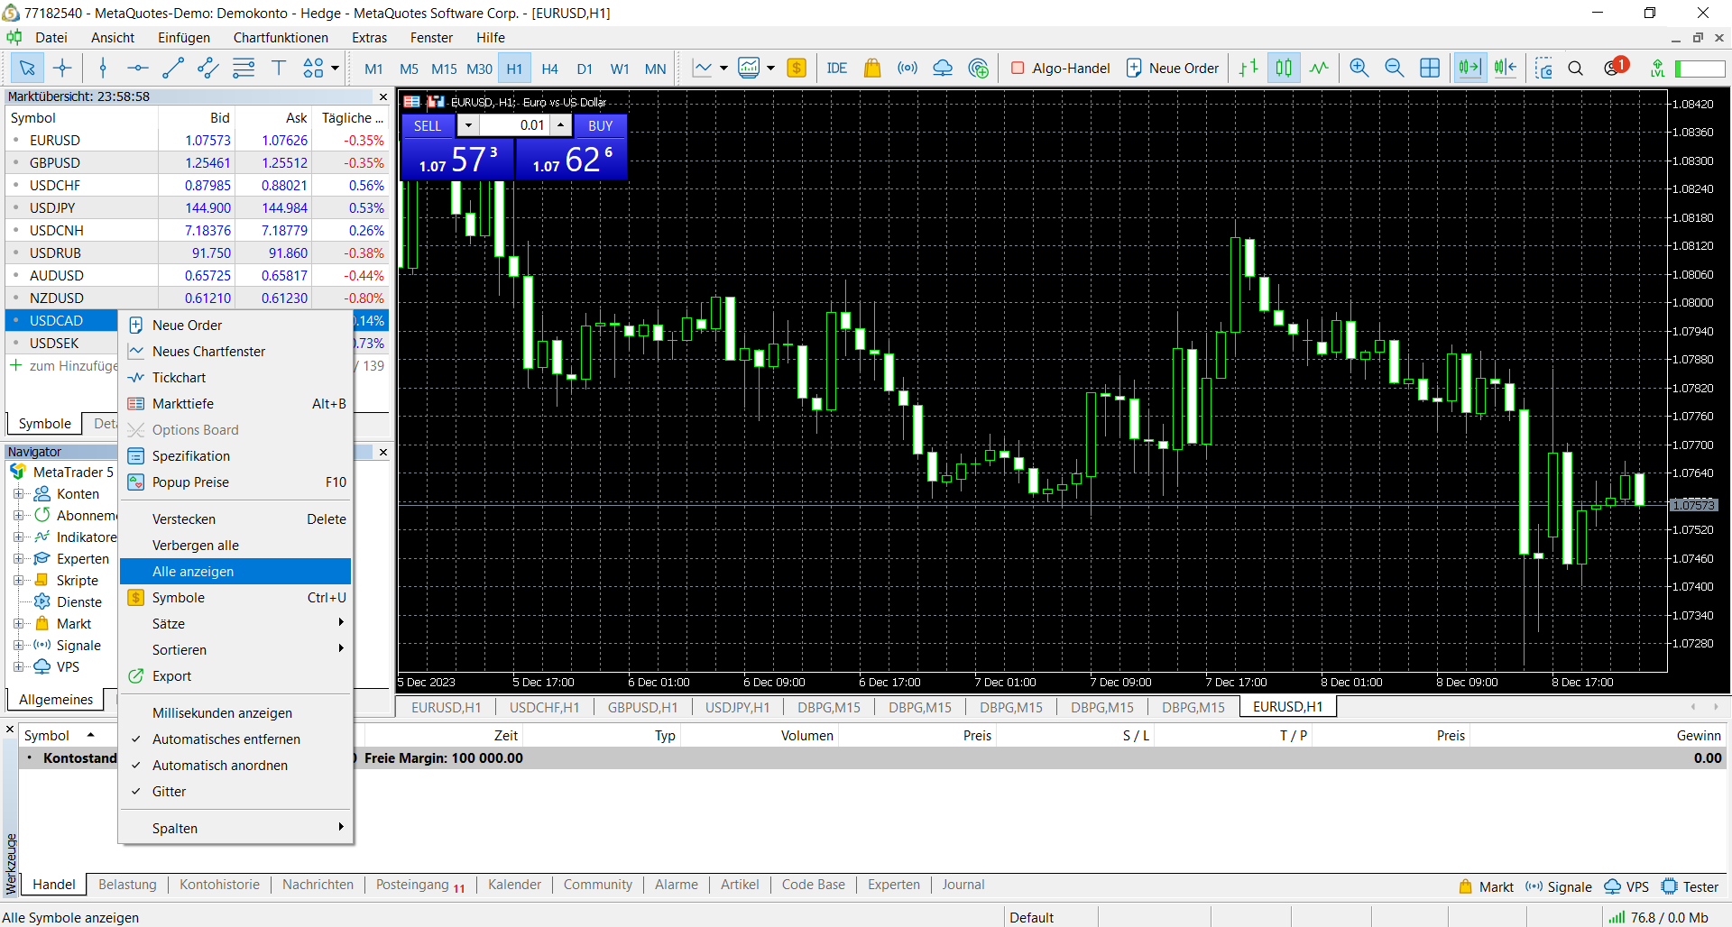
Task: Open the shapes tool dropdown arrow
Action: coord(335,68)
